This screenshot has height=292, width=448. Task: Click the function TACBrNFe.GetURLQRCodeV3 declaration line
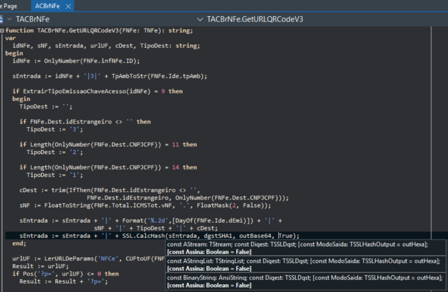coord(99,30)
